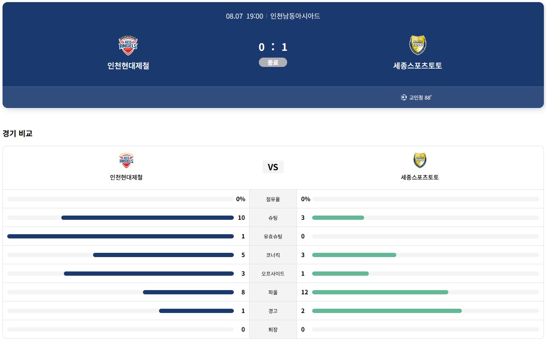Click the Sejong Sportstoto crest in header
The height and width of the screenshot is (346, 546).
point(417,45)
